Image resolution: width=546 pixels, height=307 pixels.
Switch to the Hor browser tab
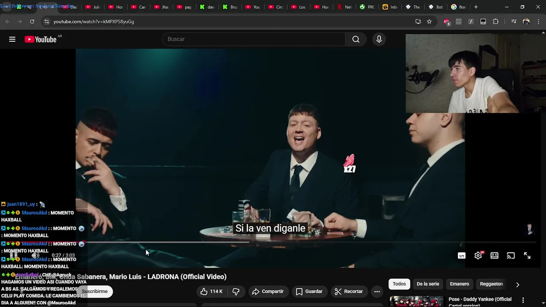click(116, 7)
